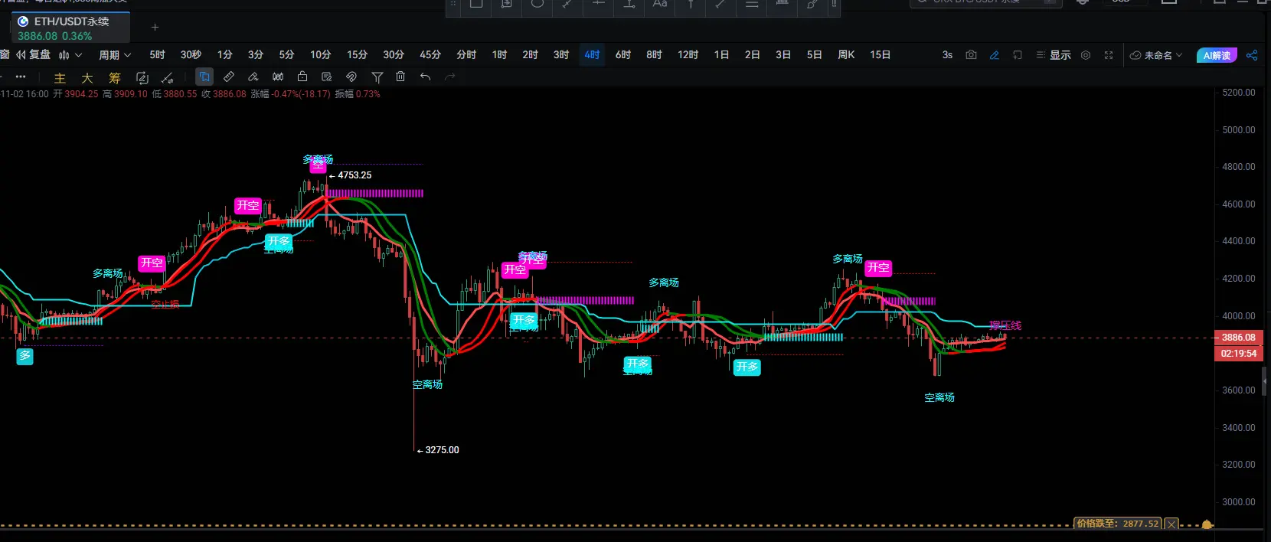
Task: Click the funnel filter icon
Action: 377,77
